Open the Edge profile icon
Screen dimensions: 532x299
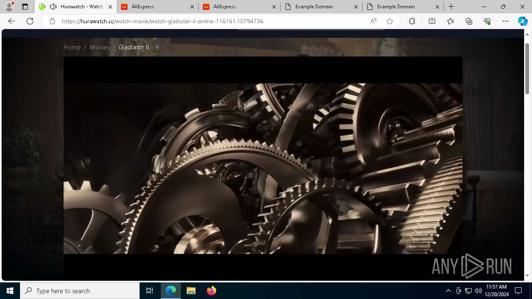(9, 7)
